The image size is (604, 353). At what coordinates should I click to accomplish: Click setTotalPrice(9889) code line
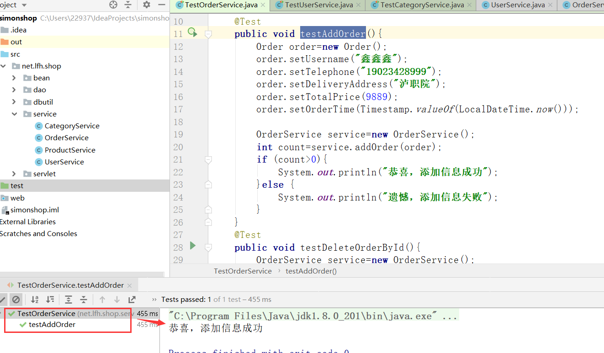click(x=327, y=97)
